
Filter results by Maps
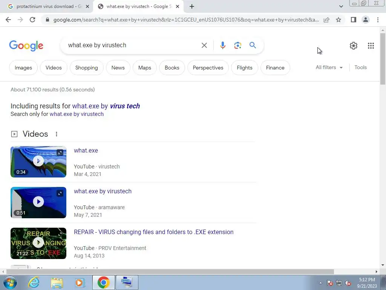144,68
